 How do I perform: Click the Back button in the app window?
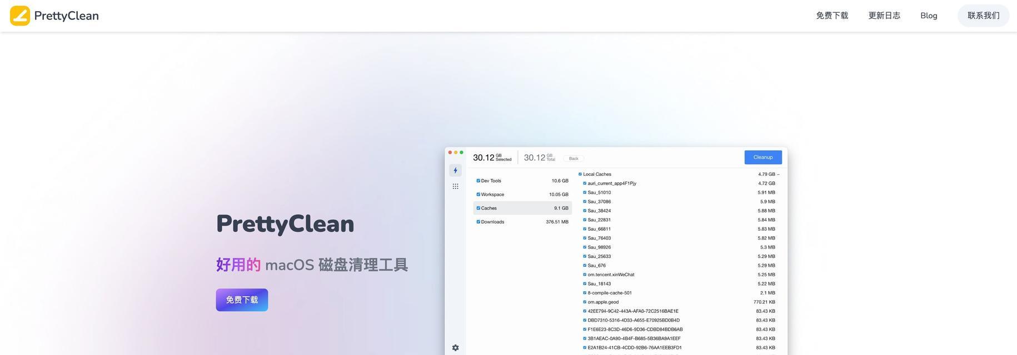(x=574, y=159)
